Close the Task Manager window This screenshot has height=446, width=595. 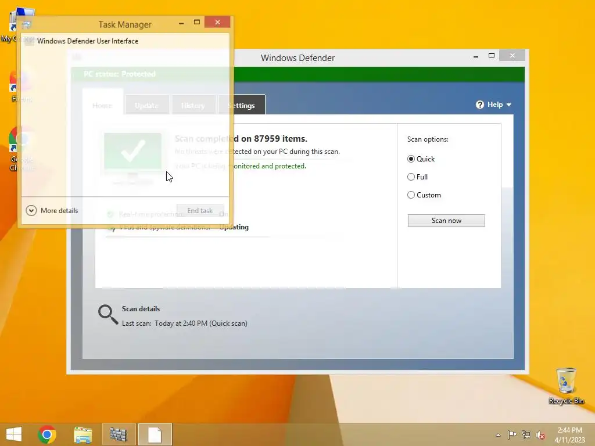[x=217, y=22]
